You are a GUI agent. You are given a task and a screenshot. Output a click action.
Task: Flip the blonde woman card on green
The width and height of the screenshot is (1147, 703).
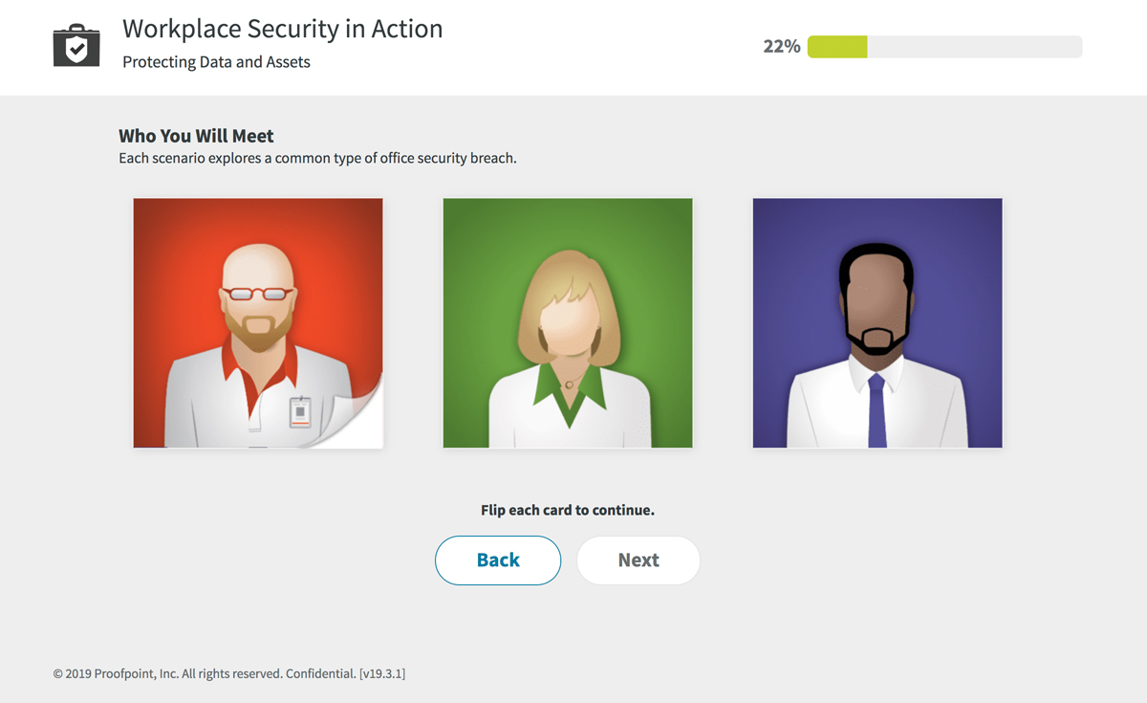(x=568, y=323)
